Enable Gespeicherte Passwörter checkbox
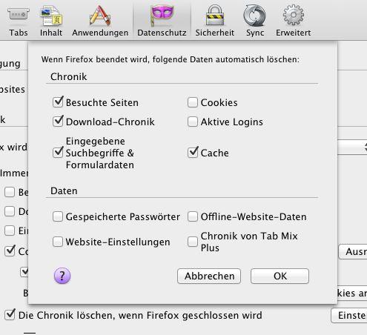Viewport: 367px width, 335px height. point(58,216)
